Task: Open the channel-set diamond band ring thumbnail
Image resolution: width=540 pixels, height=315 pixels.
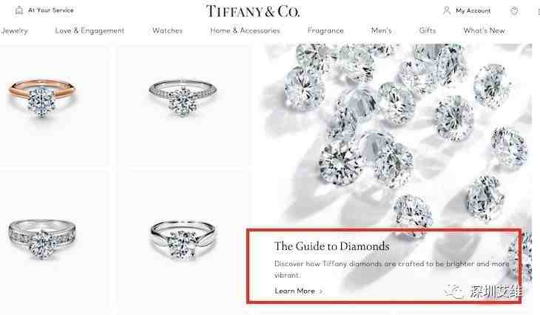Action: [x=41, y=239]
